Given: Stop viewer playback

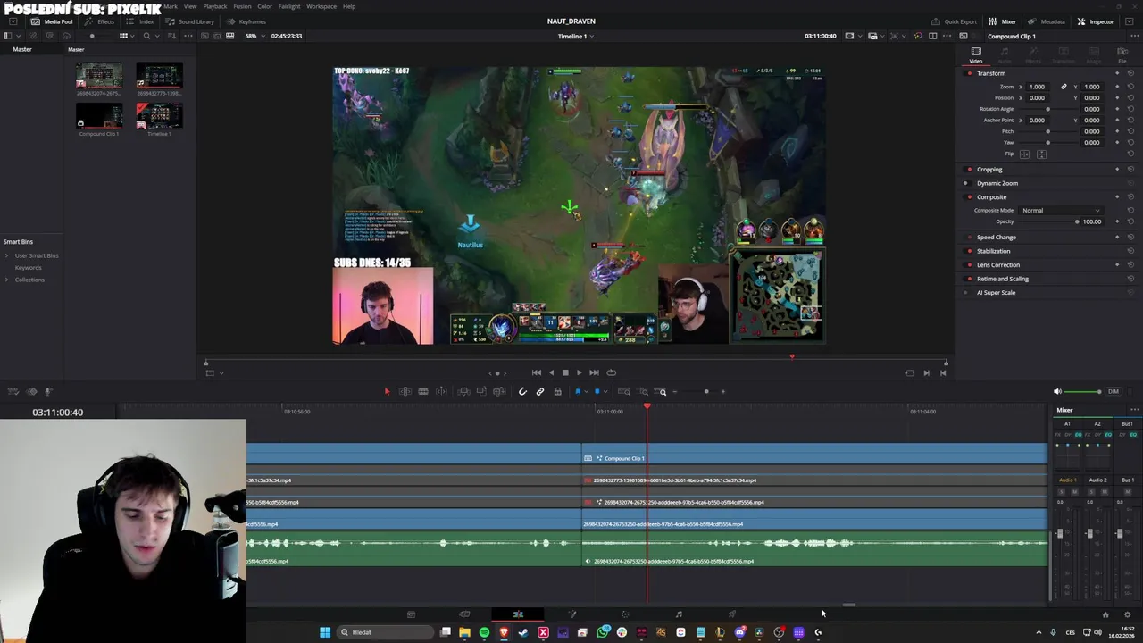Looking at the screenshot, I should tap(564, 372).
